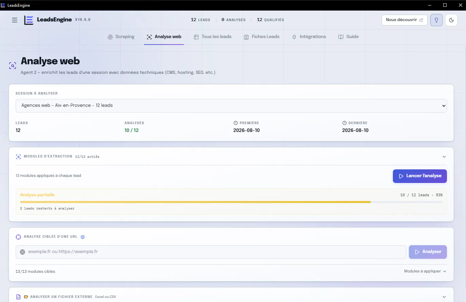
Task: Open Nous découvrir external link
Action: (x=404, y=20)
